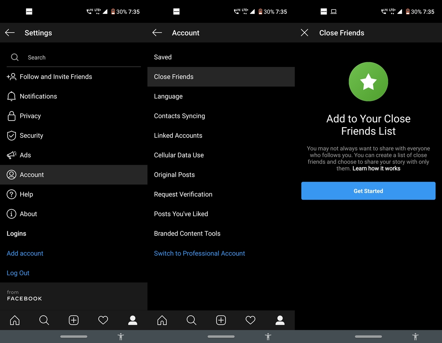
Task: Tap Search icon in Settings bottom bar
Action: tap(44, 320)
